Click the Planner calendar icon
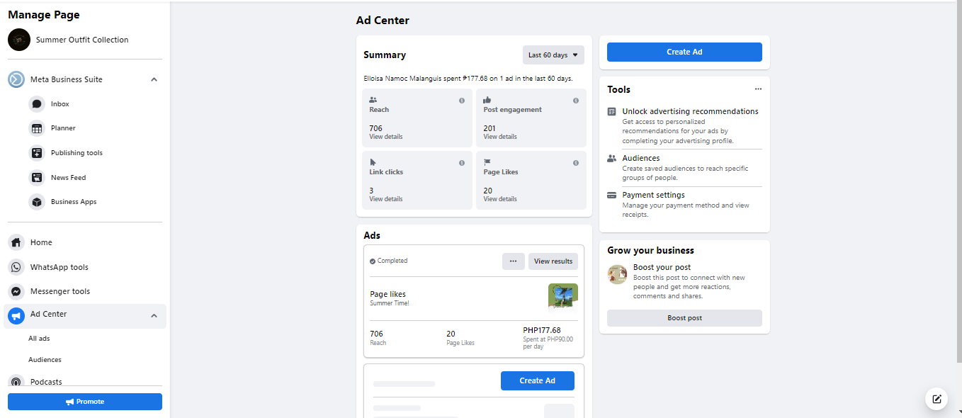This screenshot has width=962, height=418. coord(37,128)
